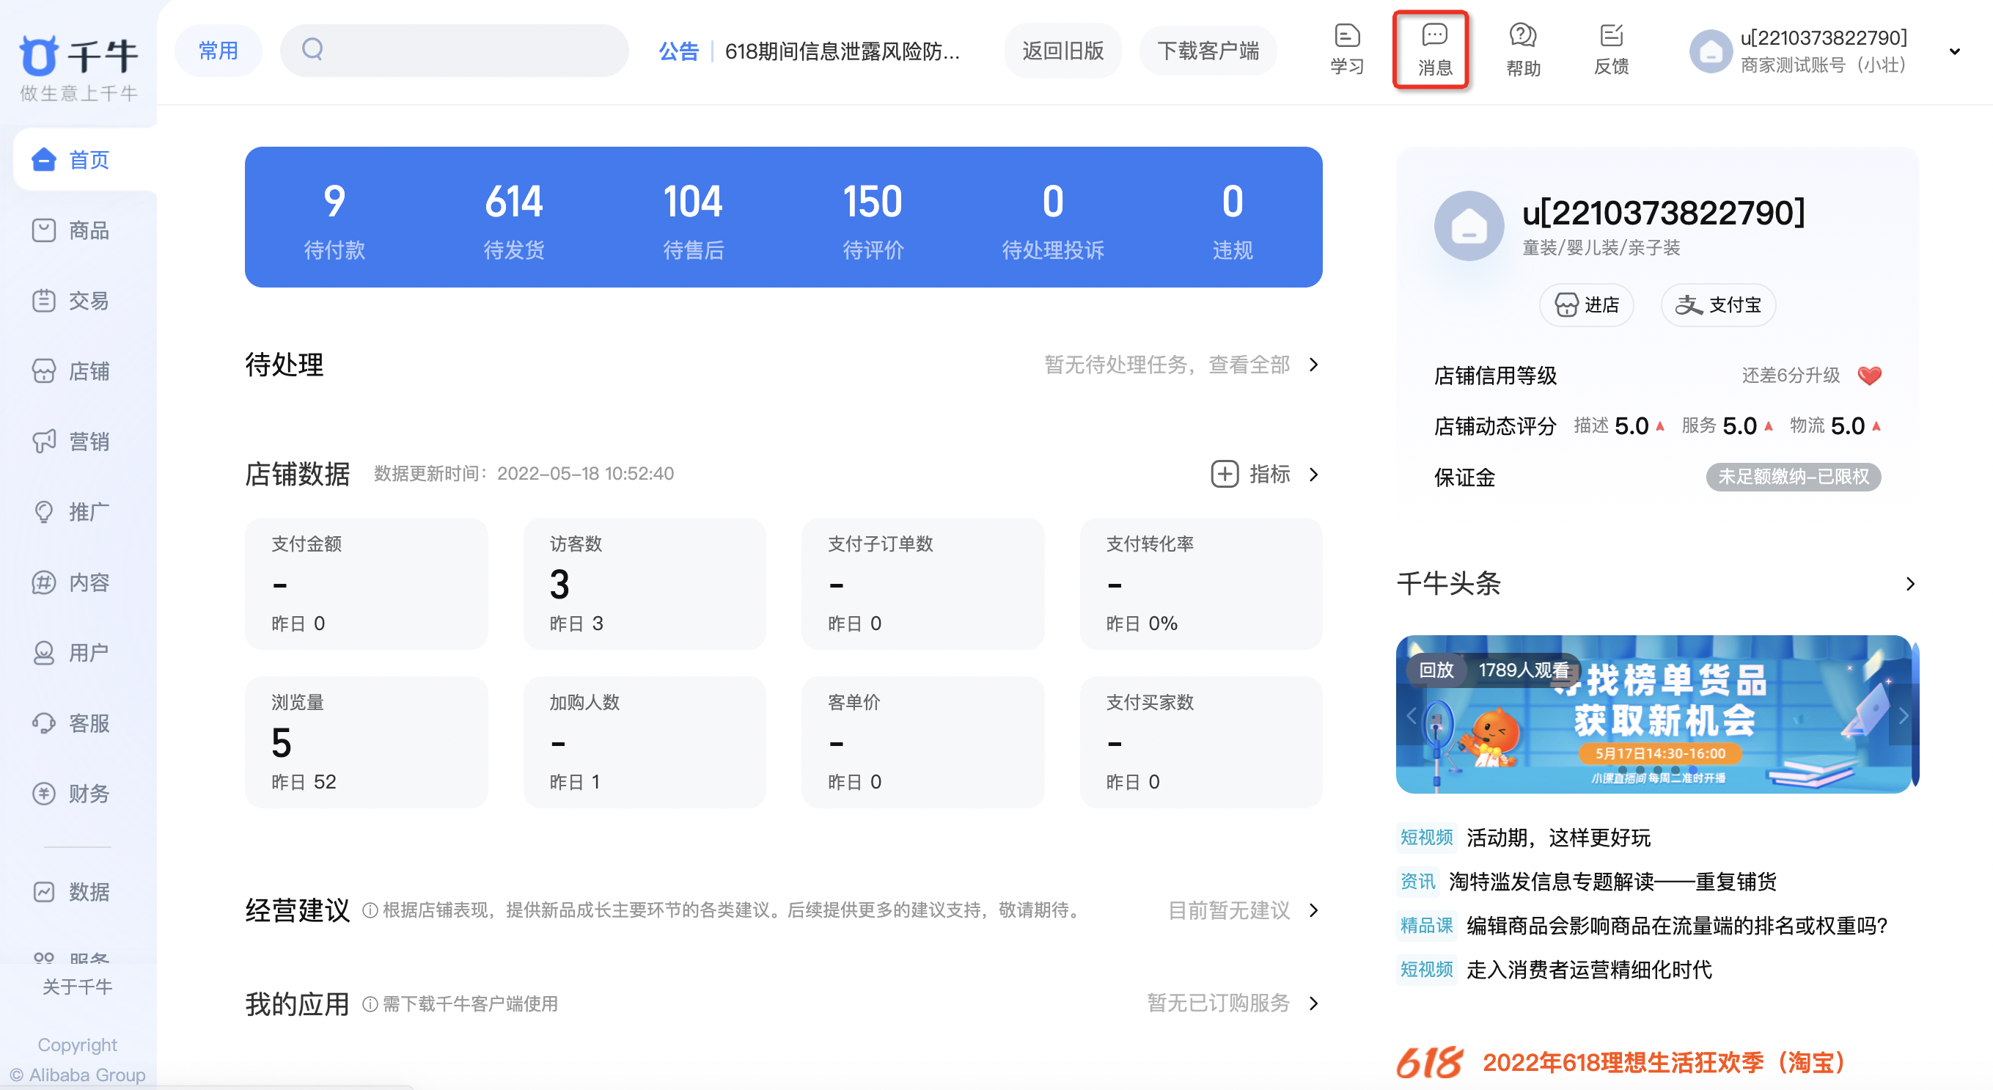Open the 访客数 data card

pyautogui.click(x=645, y=584)
